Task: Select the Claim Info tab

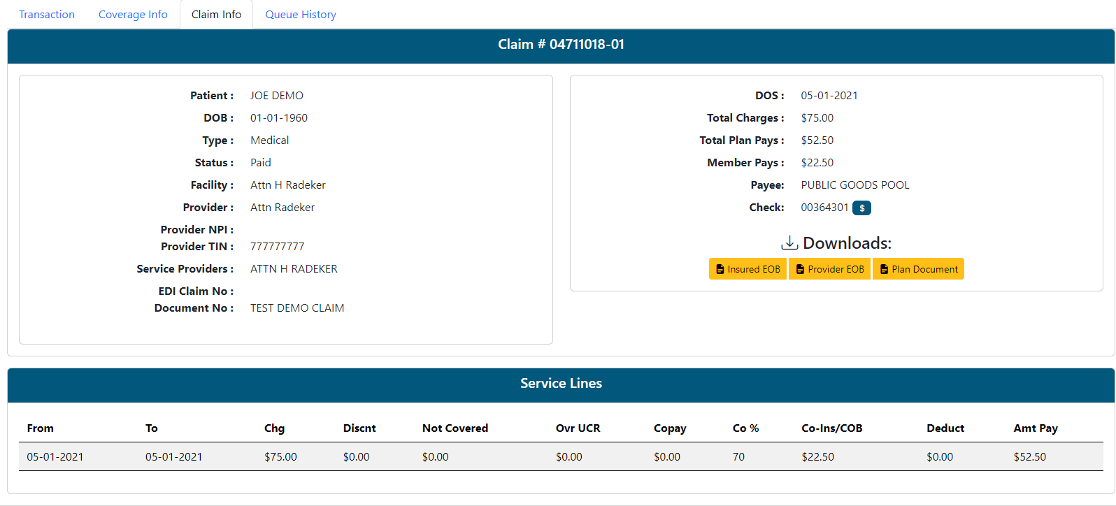Action: point(216,15)
